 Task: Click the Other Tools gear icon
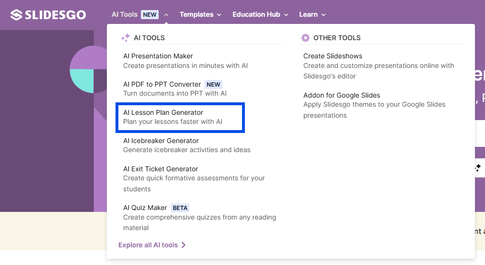[x=305, y=38]
